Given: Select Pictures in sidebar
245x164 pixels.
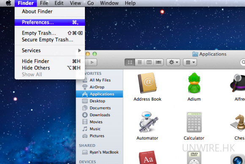Looking at the screenshot, I should pyautogui.click(x=100, y=136).
